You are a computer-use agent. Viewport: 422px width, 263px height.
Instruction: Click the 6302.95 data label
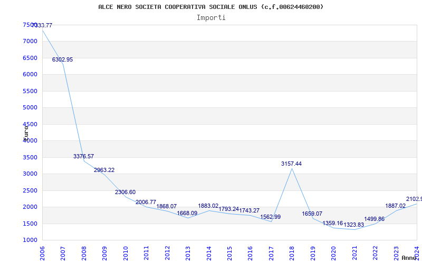point(62,60)
